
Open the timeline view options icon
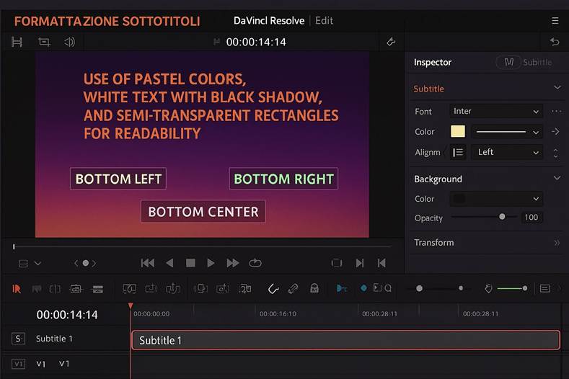tap(544, 288)
